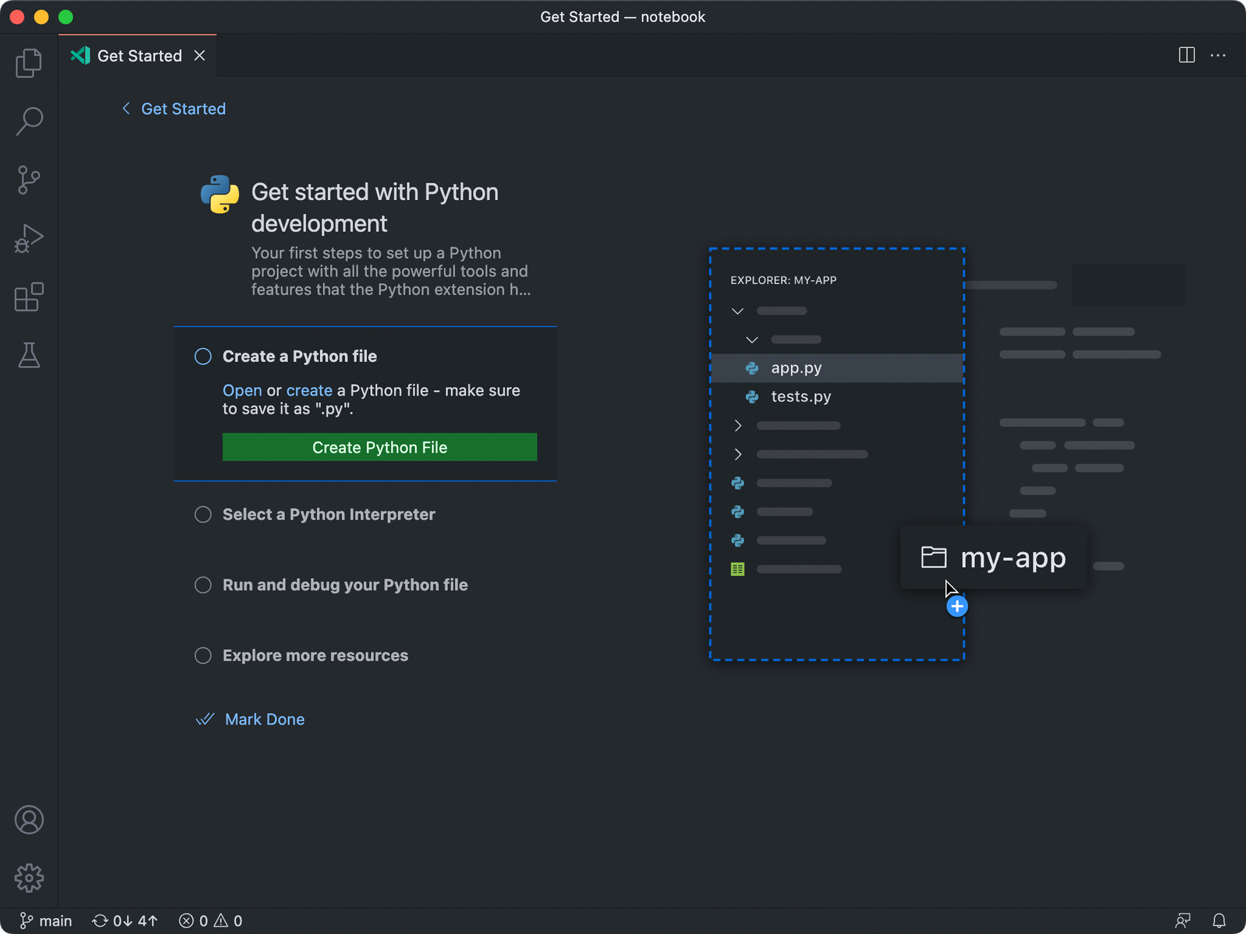This screenshot has height=934, width=1246.
Task: Mark Select a Python Interpreter step done
Action: 203,515
